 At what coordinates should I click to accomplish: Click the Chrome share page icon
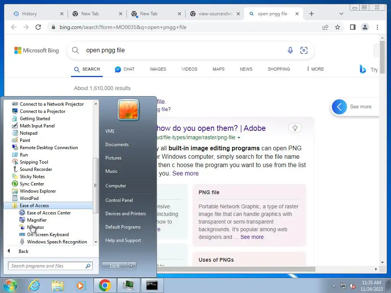(325, 27)
